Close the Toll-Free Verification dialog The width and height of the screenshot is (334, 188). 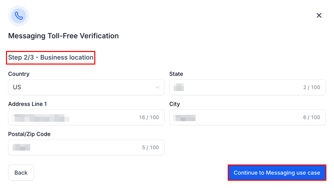pyautogui.click(x=319, y=15)
